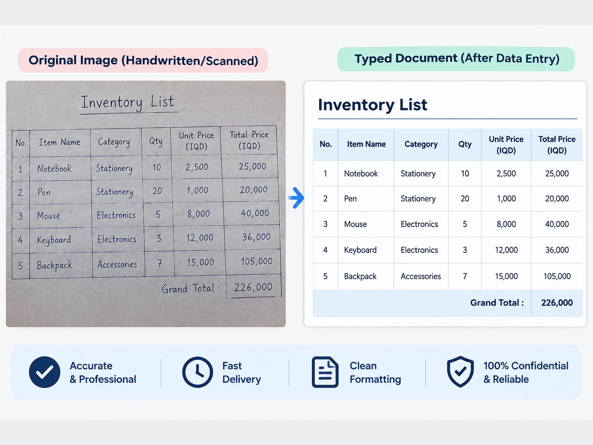Click handwritten 105,000 total
This screenshot has width=593, height=445.
tap(257, 262)
